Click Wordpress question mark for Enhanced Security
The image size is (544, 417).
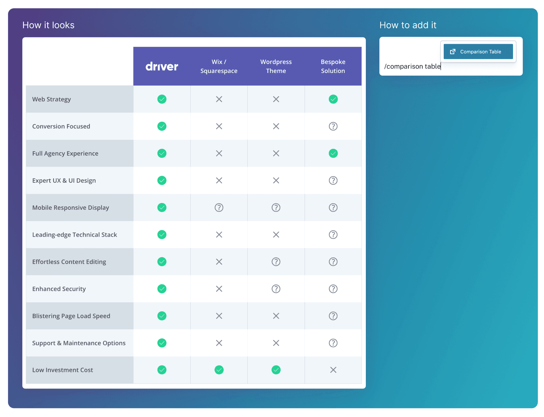point(276,289)
